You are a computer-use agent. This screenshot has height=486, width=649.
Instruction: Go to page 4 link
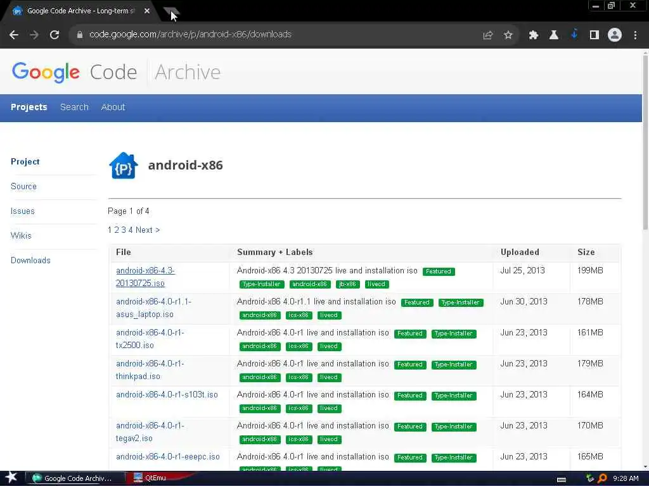[131, 230]
